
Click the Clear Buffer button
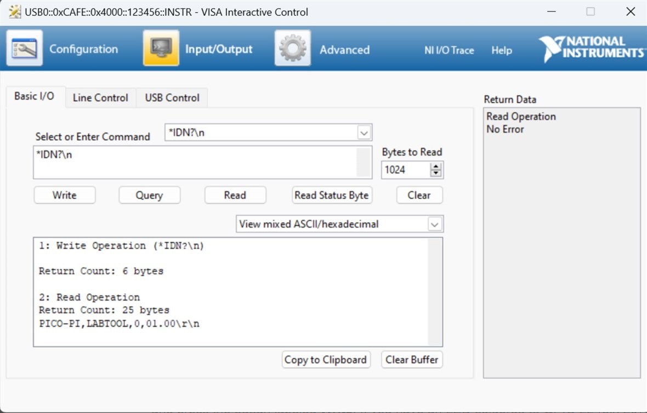(x=412, y=360)
